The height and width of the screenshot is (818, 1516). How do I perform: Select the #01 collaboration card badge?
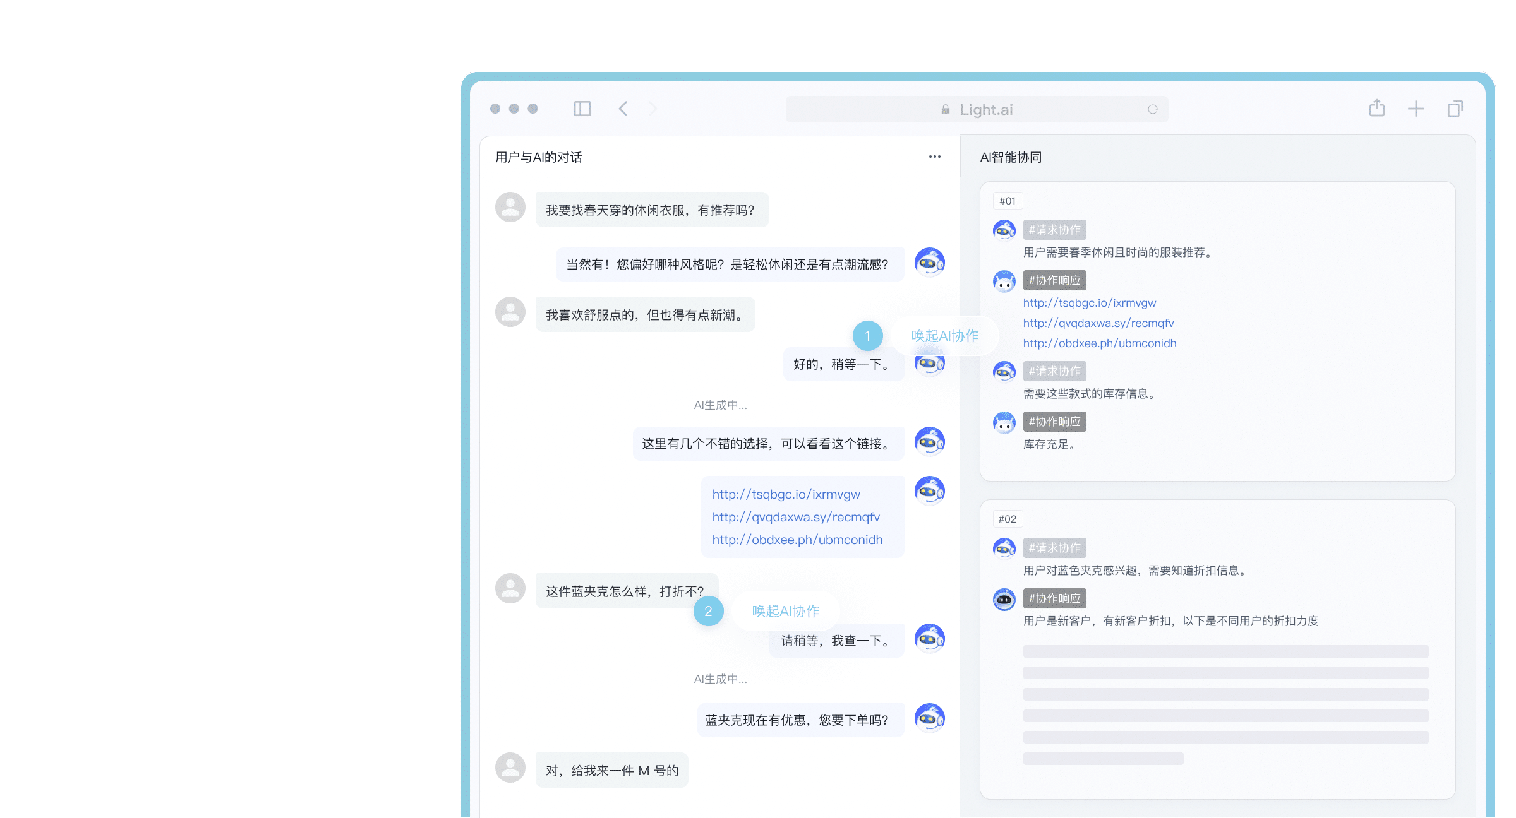[1008, 201]
